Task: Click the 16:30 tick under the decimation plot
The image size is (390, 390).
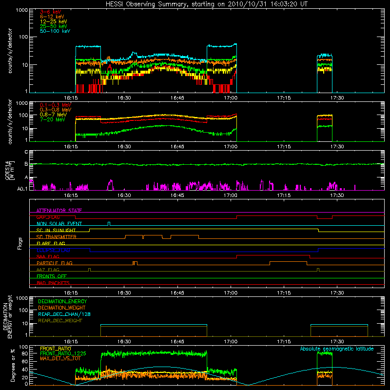Action: point(124,342)
